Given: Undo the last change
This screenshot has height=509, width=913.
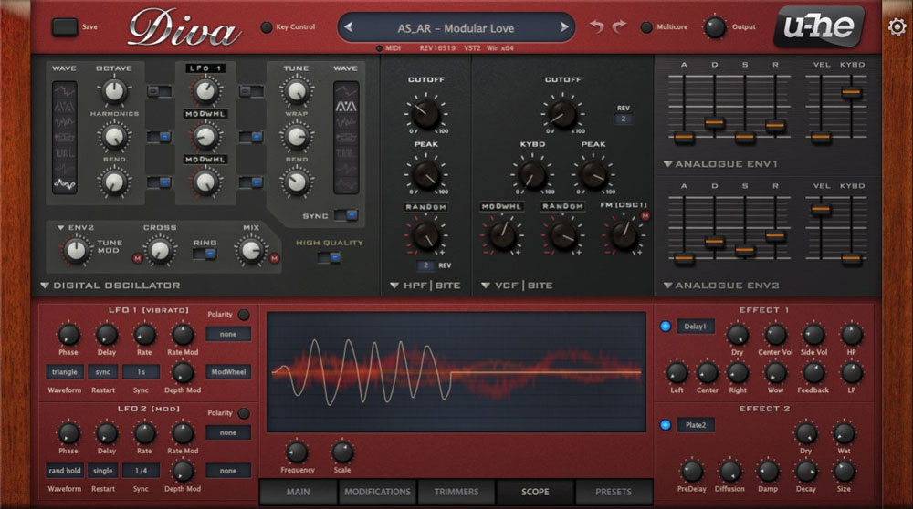Looking at the screenshot, I should pyautogui.click(x=597, y=26).
